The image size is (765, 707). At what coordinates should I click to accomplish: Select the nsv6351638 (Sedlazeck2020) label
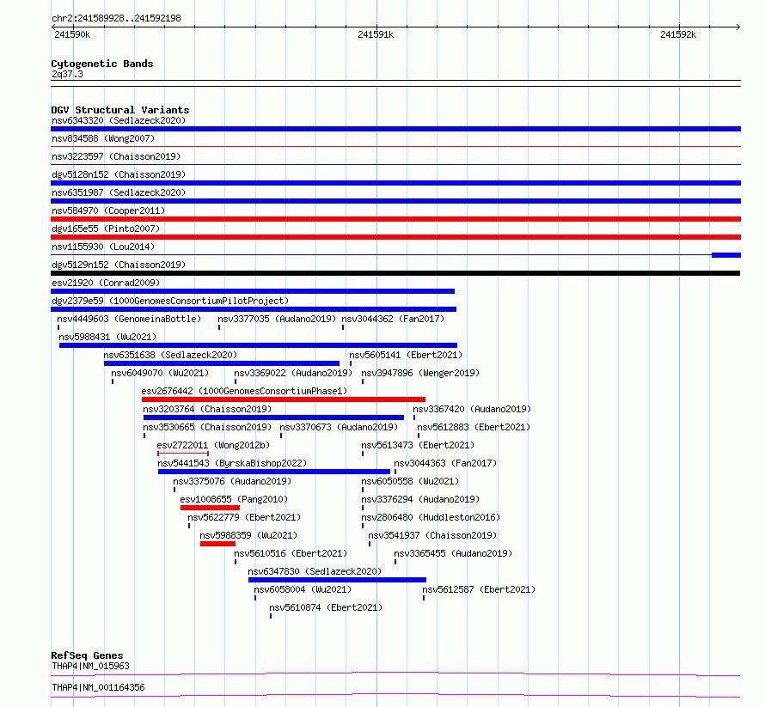click(x=170, y=355)
